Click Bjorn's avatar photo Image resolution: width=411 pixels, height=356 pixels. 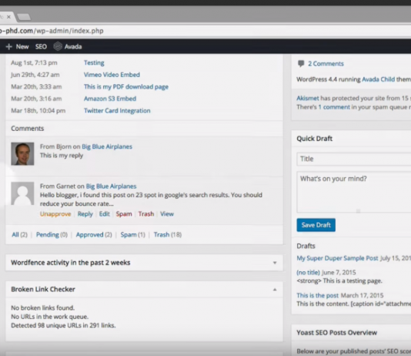(22, 154)
